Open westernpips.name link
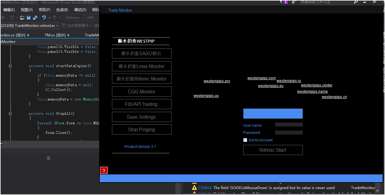385x195 pixels. point(312,92)
